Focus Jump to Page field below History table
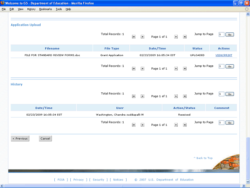 [221, 123]
